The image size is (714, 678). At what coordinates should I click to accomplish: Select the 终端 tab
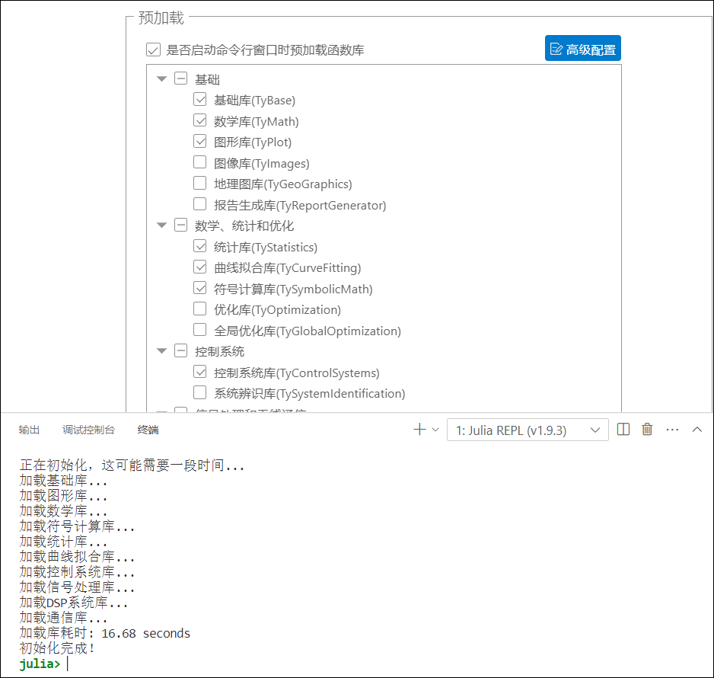148,430
